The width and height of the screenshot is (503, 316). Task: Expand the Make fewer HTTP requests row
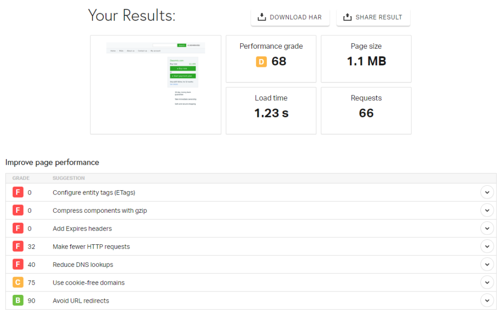487,246
